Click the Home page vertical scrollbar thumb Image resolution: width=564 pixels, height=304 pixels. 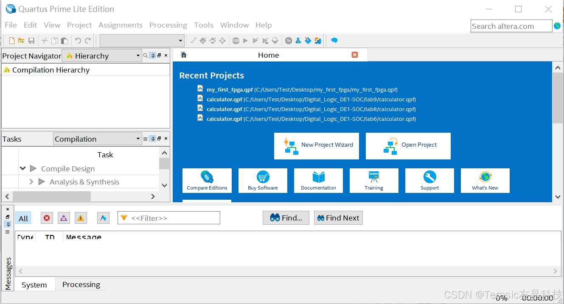558,98
